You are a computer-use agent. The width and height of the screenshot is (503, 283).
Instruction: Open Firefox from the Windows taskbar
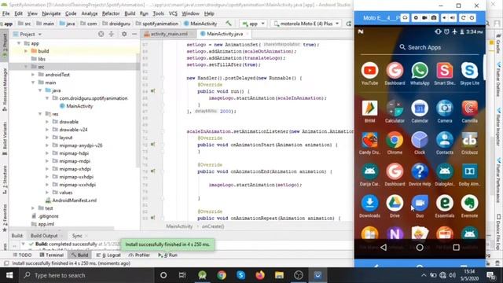pyautogui.click(x=260, y=275)
